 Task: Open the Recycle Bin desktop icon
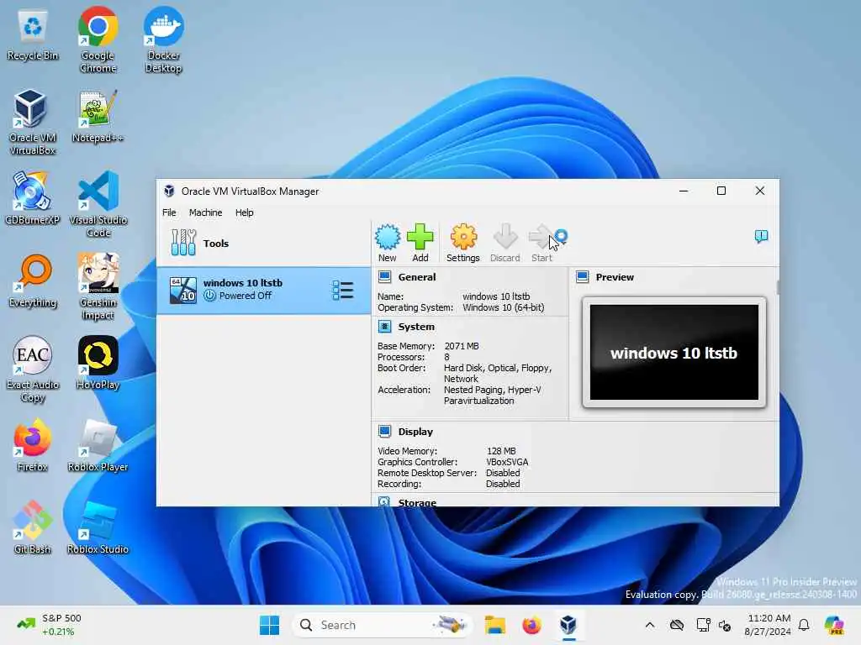[x=33, y=35]
